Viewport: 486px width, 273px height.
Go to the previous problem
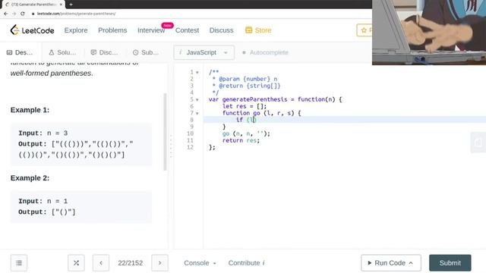tap(101, 263)
